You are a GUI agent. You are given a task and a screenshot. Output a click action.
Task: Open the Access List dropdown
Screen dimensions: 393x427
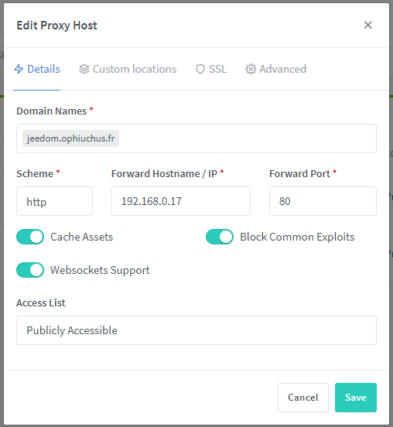(196, 330)
